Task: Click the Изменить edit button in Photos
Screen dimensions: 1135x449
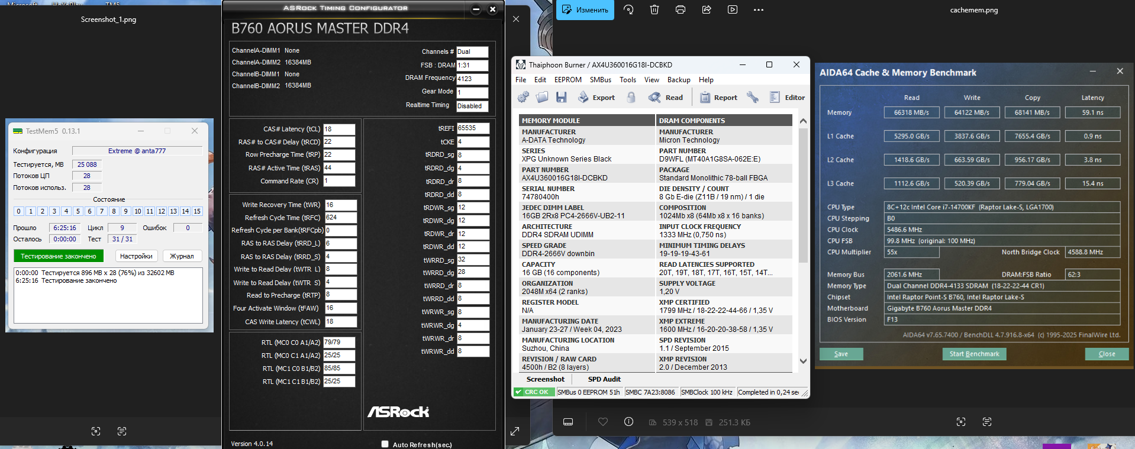Action: [585, 10]
